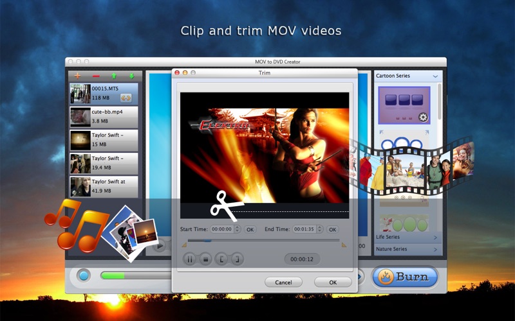Select the 00015.MTS file row

click(x=104, y=93)
